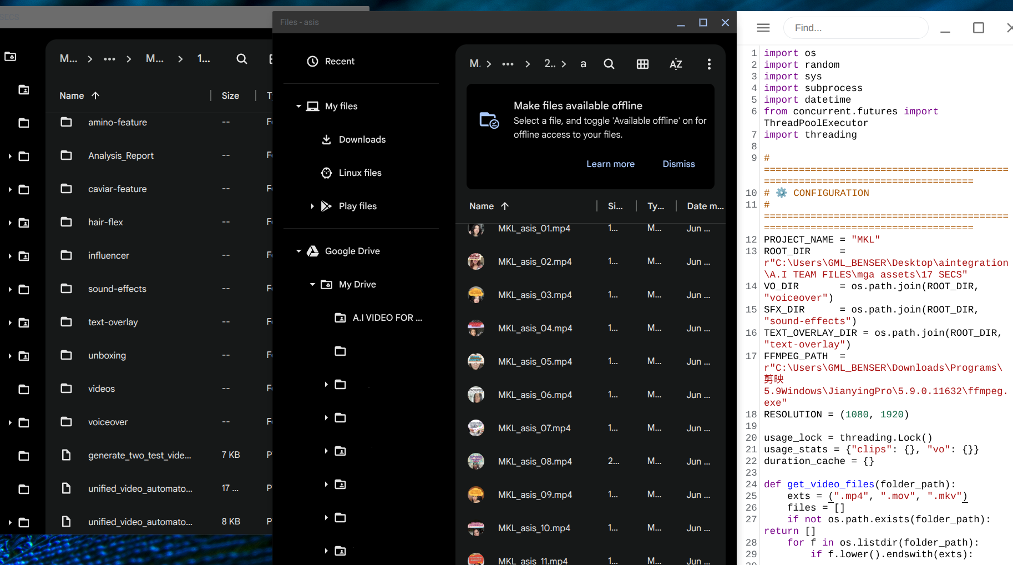
Task: Expand the Play files tree item
Action: pyautogui.click(x=312, y=206)
